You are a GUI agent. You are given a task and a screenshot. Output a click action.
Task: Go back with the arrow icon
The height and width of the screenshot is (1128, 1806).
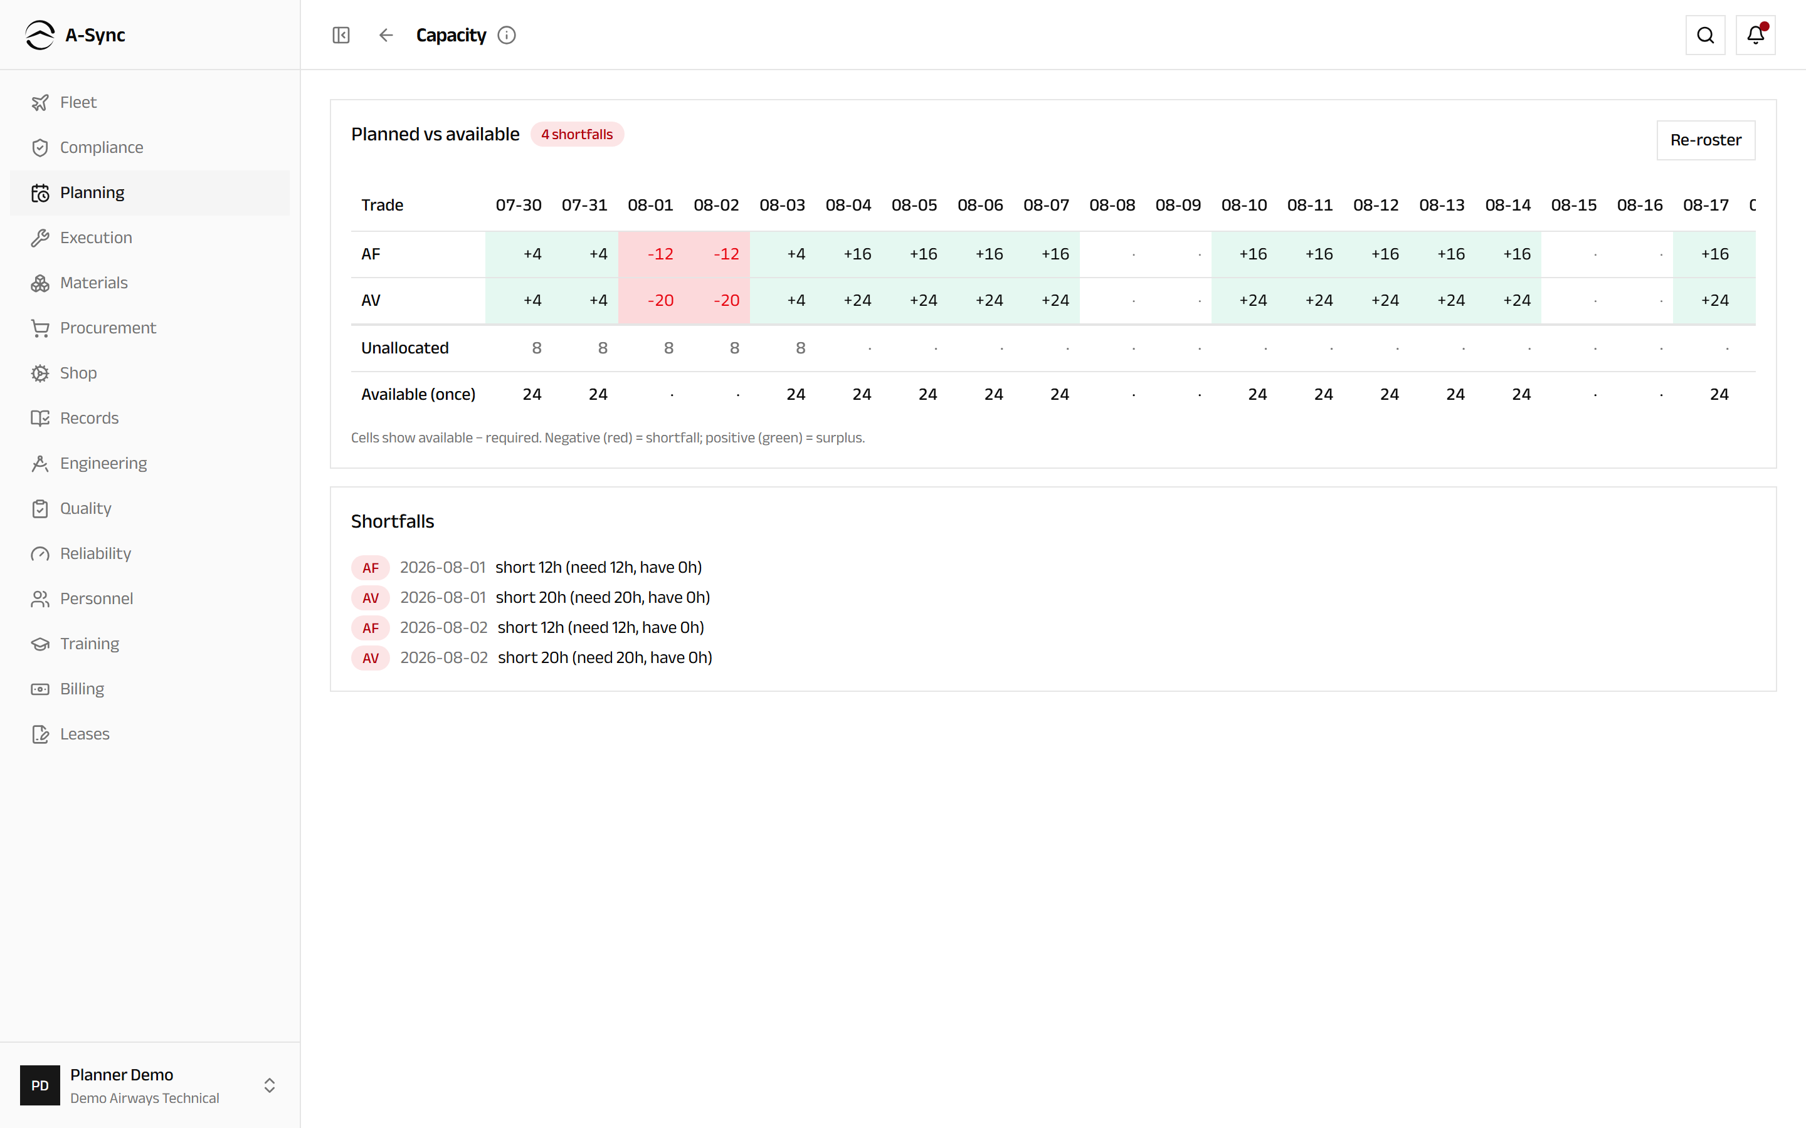[386, 35]
